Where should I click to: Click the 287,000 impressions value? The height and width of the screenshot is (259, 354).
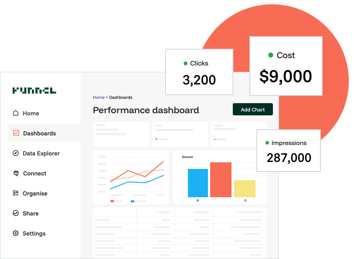point(289,158)
